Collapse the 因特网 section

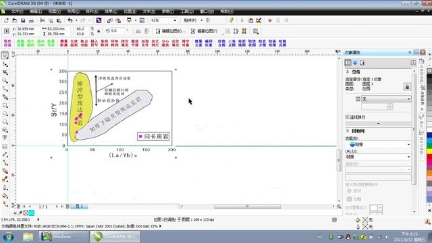348,131
